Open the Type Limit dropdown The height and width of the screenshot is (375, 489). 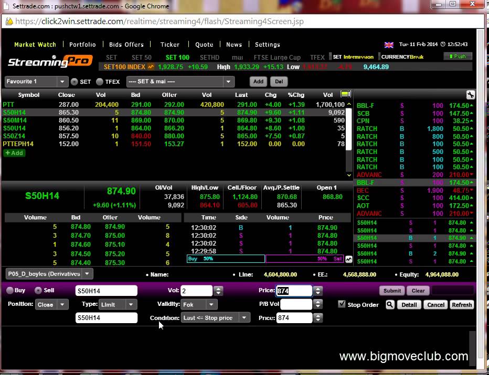118,305
